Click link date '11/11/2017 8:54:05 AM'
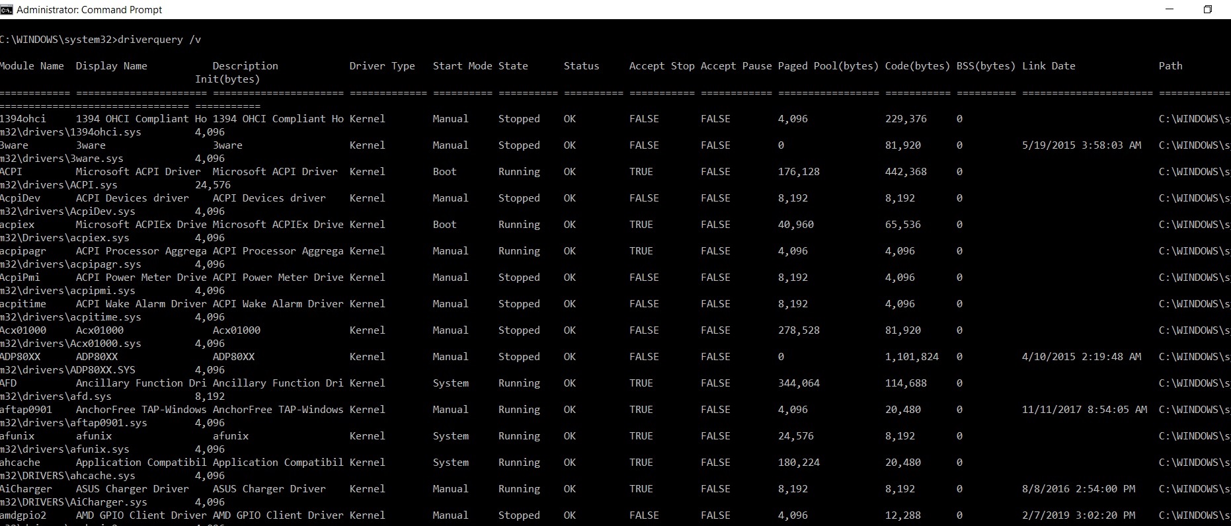The width and height of the screenshot is (1231, 526). (1084, 410)
